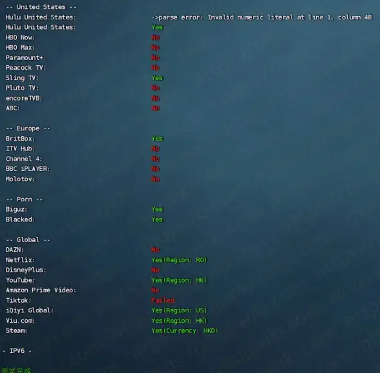The height and width of the screenshot is (373, 380).
Task: Click the 'Blacked:' label
Action: [21, 219]
